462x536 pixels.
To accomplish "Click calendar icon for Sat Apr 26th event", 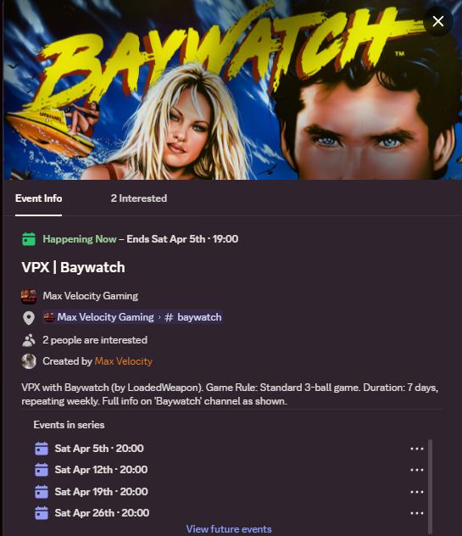I will [42, 513].
